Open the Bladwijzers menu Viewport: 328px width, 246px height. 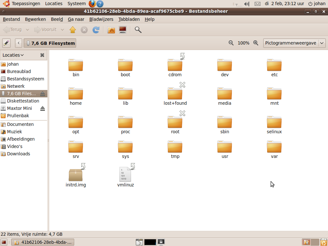point(101,19)
